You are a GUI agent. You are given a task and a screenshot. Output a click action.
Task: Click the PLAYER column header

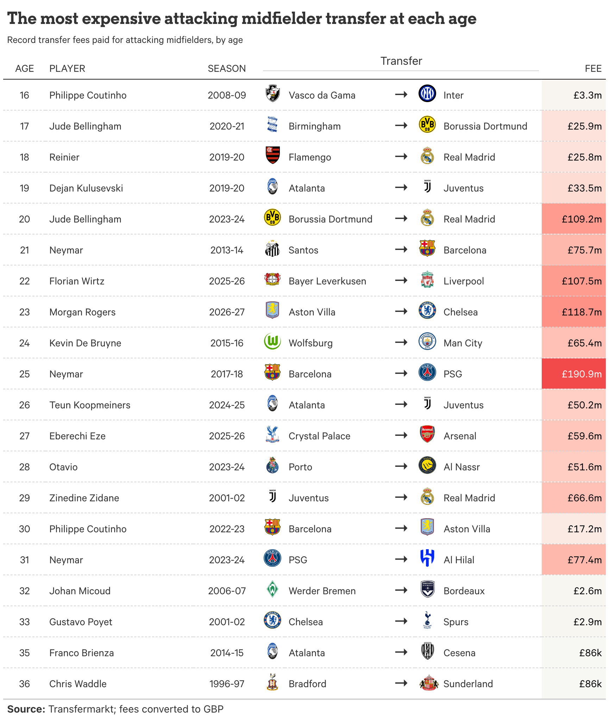click(x=67, y=68)
